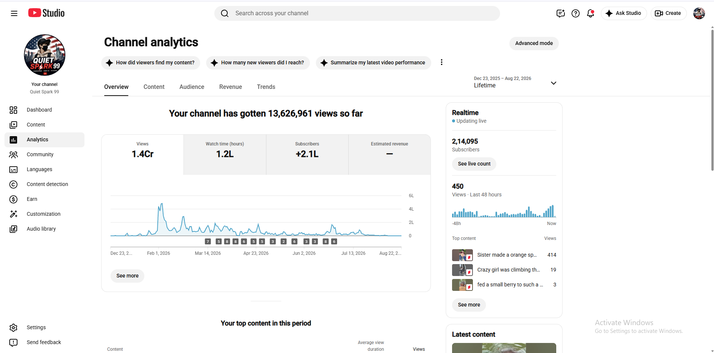Click See more in the Realtime panel
This screenshot has height=353, width=714.
click(469, 305)
